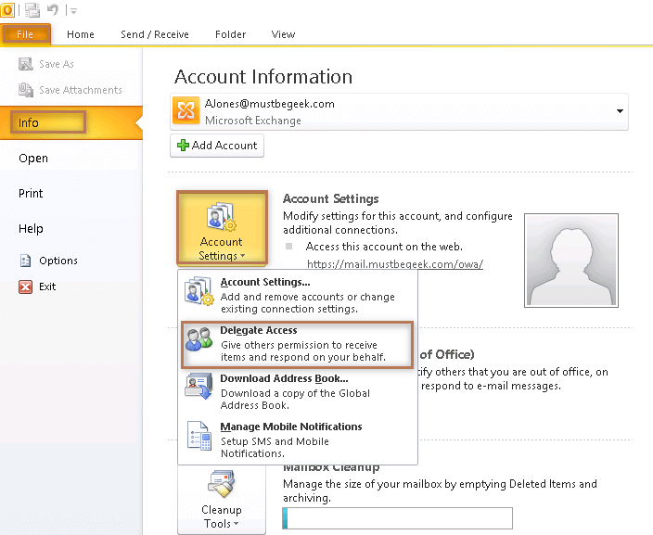This screenshot has height=535, width=653.
Task: Open the quick access toolbar customize arrow
Action: pos(73,11)
